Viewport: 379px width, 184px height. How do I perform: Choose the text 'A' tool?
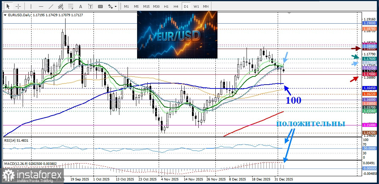point(81,6)
